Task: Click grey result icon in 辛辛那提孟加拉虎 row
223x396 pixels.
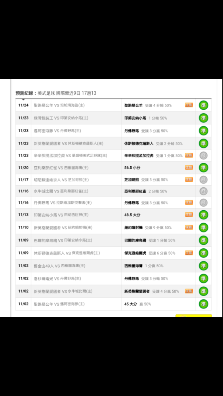Action: tap(203, 156)
